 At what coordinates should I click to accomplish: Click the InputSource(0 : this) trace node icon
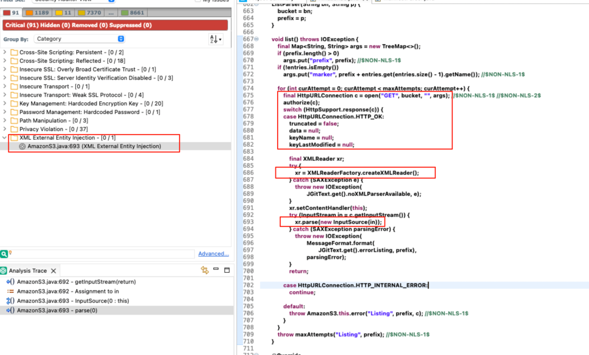point(10,301)
